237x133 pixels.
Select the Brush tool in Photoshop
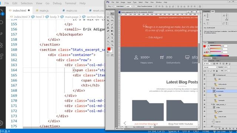click(112, 24)
